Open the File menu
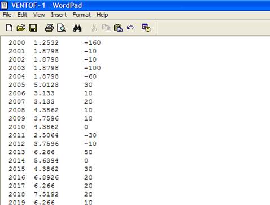 point(7,15)
